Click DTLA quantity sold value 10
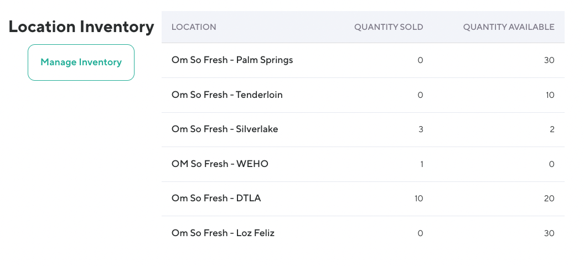584x266 pixels. (x=418, y=199)
